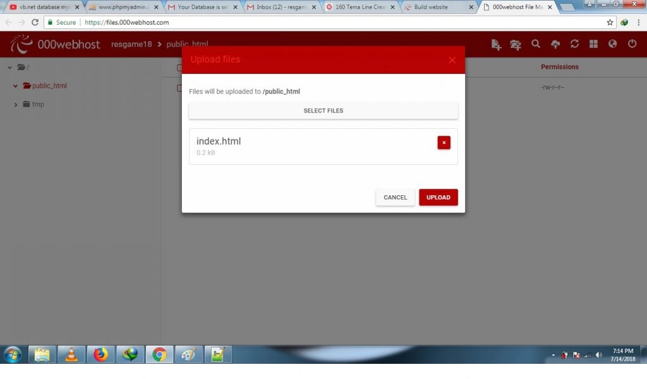Viewport: 647px width, 379px height.
Task: Select root folder icon in tree
Action: [21, 67]
